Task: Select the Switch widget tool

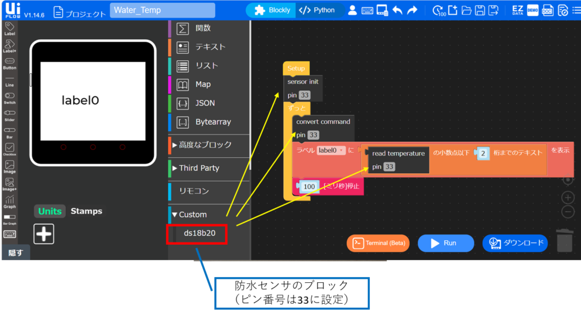Action: click(10, 98)
